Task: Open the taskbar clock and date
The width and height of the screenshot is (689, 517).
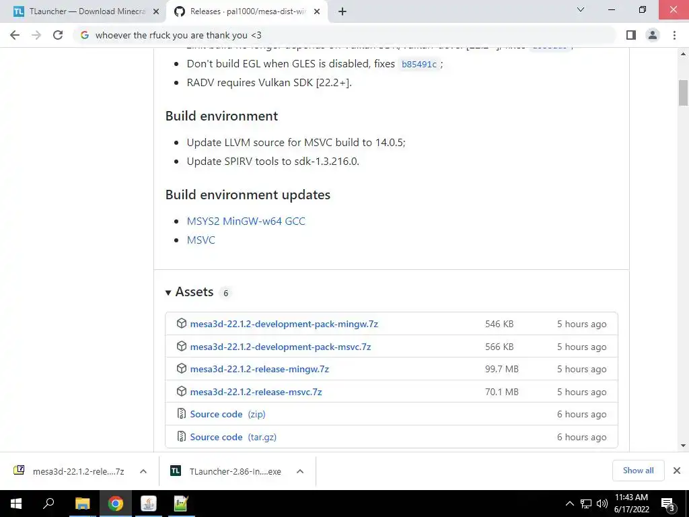Action: coord(631,504)
